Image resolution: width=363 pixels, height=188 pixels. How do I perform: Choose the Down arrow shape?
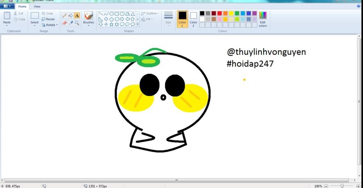coord(101,24)
